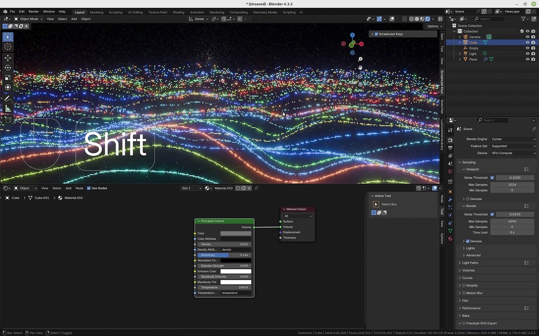Click the viewport Options button

433,26
